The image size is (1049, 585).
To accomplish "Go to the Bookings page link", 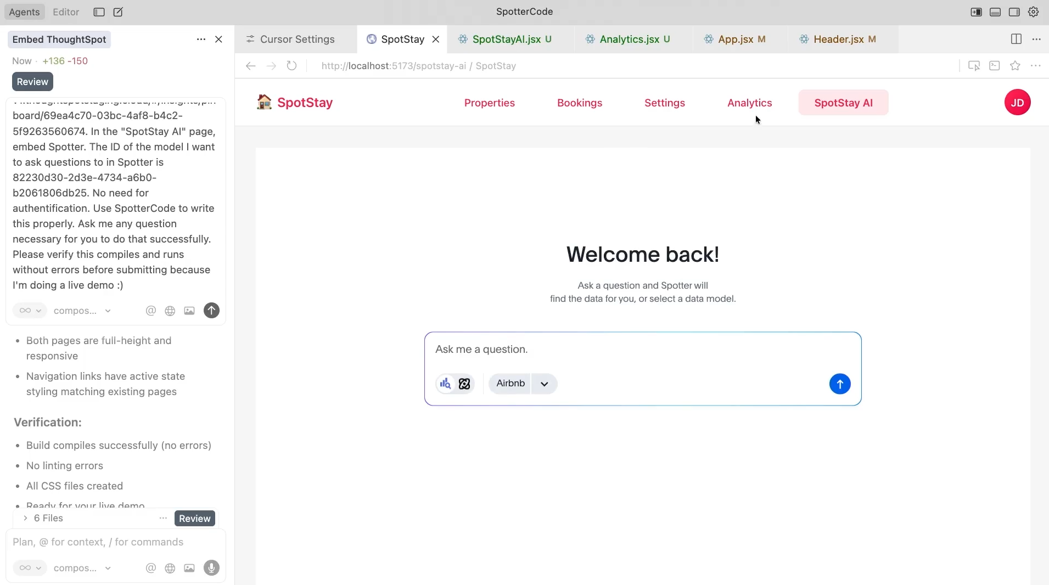I will tap(579, 103).
